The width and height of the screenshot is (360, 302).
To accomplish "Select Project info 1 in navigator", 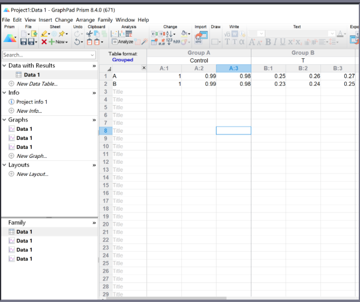I will tap(32, 102).
